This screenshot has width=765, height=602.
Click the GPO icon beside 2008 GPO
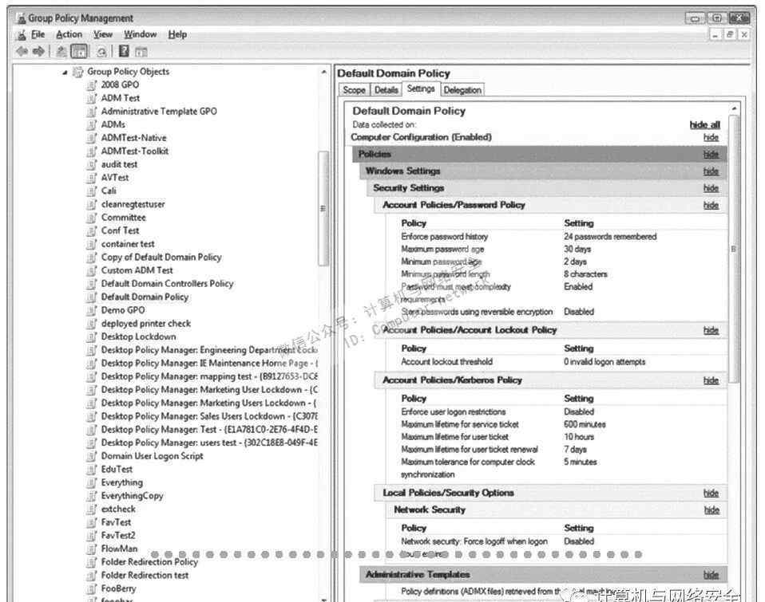pos(91,85)
